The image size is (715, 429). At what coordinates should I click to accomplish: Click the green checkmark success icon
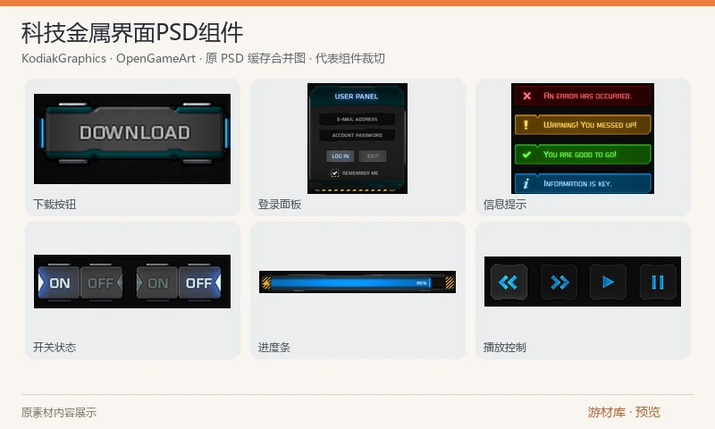(x=526, y=155)
